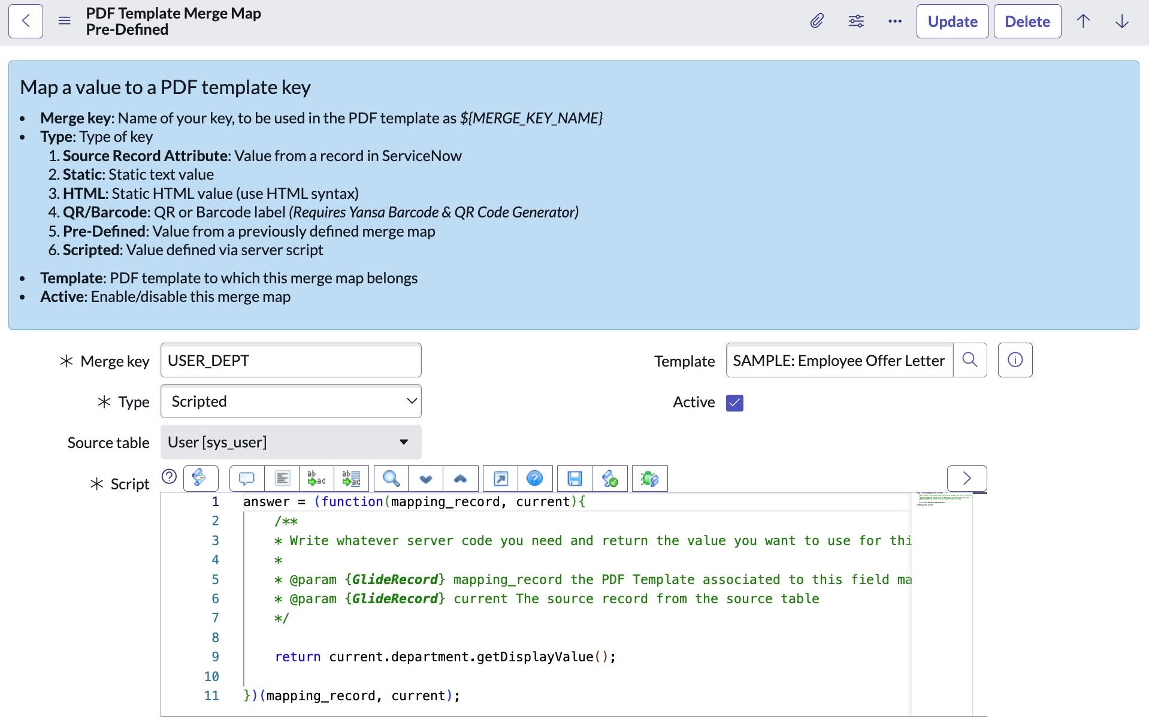Click the Merge key input field
The image size is (1149, 726).
click(x=291, y=361)
